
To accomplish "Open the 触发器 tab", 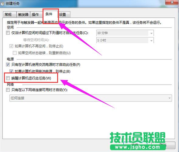I will click(23, 15).
